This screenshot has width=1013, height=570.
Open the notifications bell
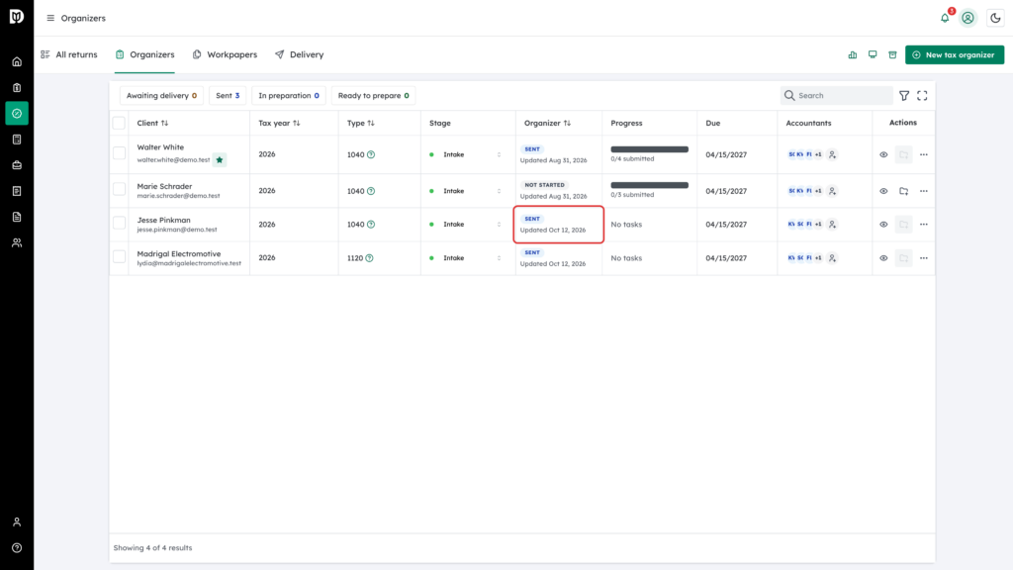coord(945,18)
